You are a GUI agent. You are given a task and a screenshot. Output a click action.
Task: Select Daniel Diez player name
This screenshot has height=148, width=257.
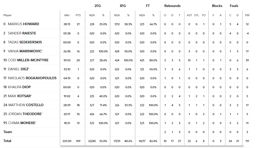tap(18, 69)
